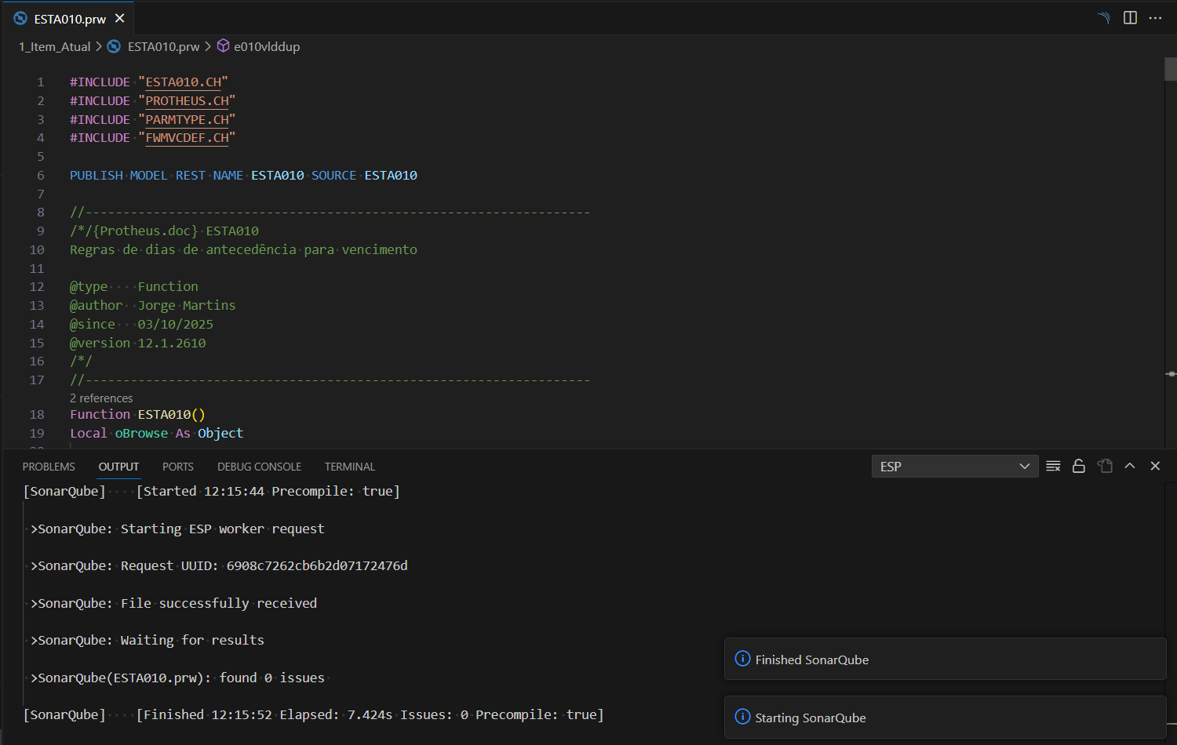1177x745 pixels.
Task: Toggle the output scroll lock
Action: pyautogui.click(x=1079, y=466)
